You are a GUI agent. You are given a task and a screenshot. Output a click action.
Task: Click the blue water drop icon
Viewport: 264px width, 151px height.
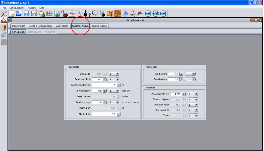[x=125, y=14]
